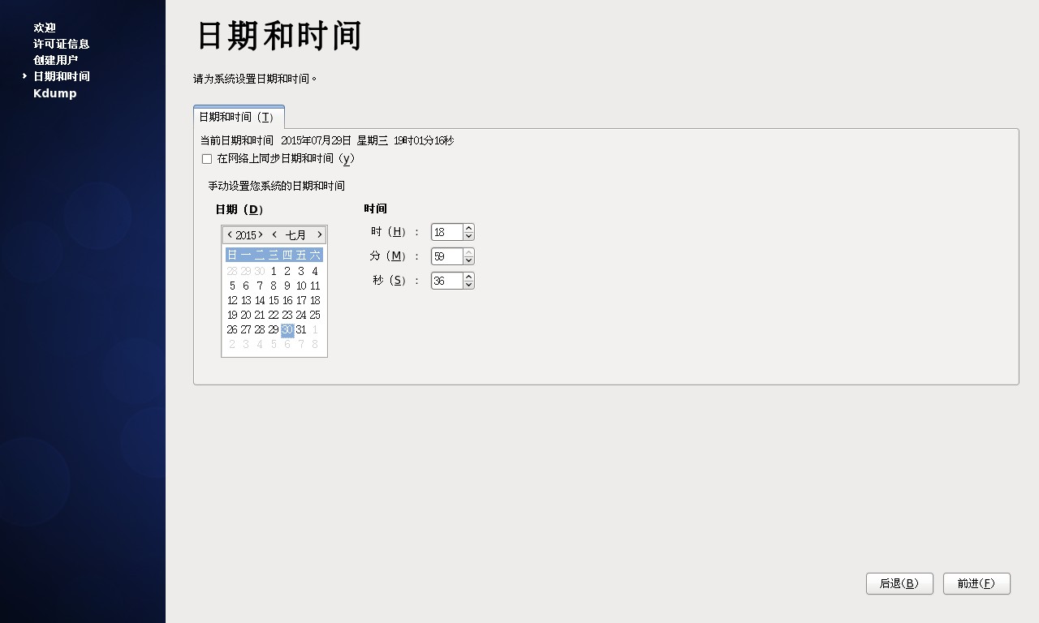Go to previous year in calendar
This screenshot has height=623, width=1039.
[x=230, y=234]
